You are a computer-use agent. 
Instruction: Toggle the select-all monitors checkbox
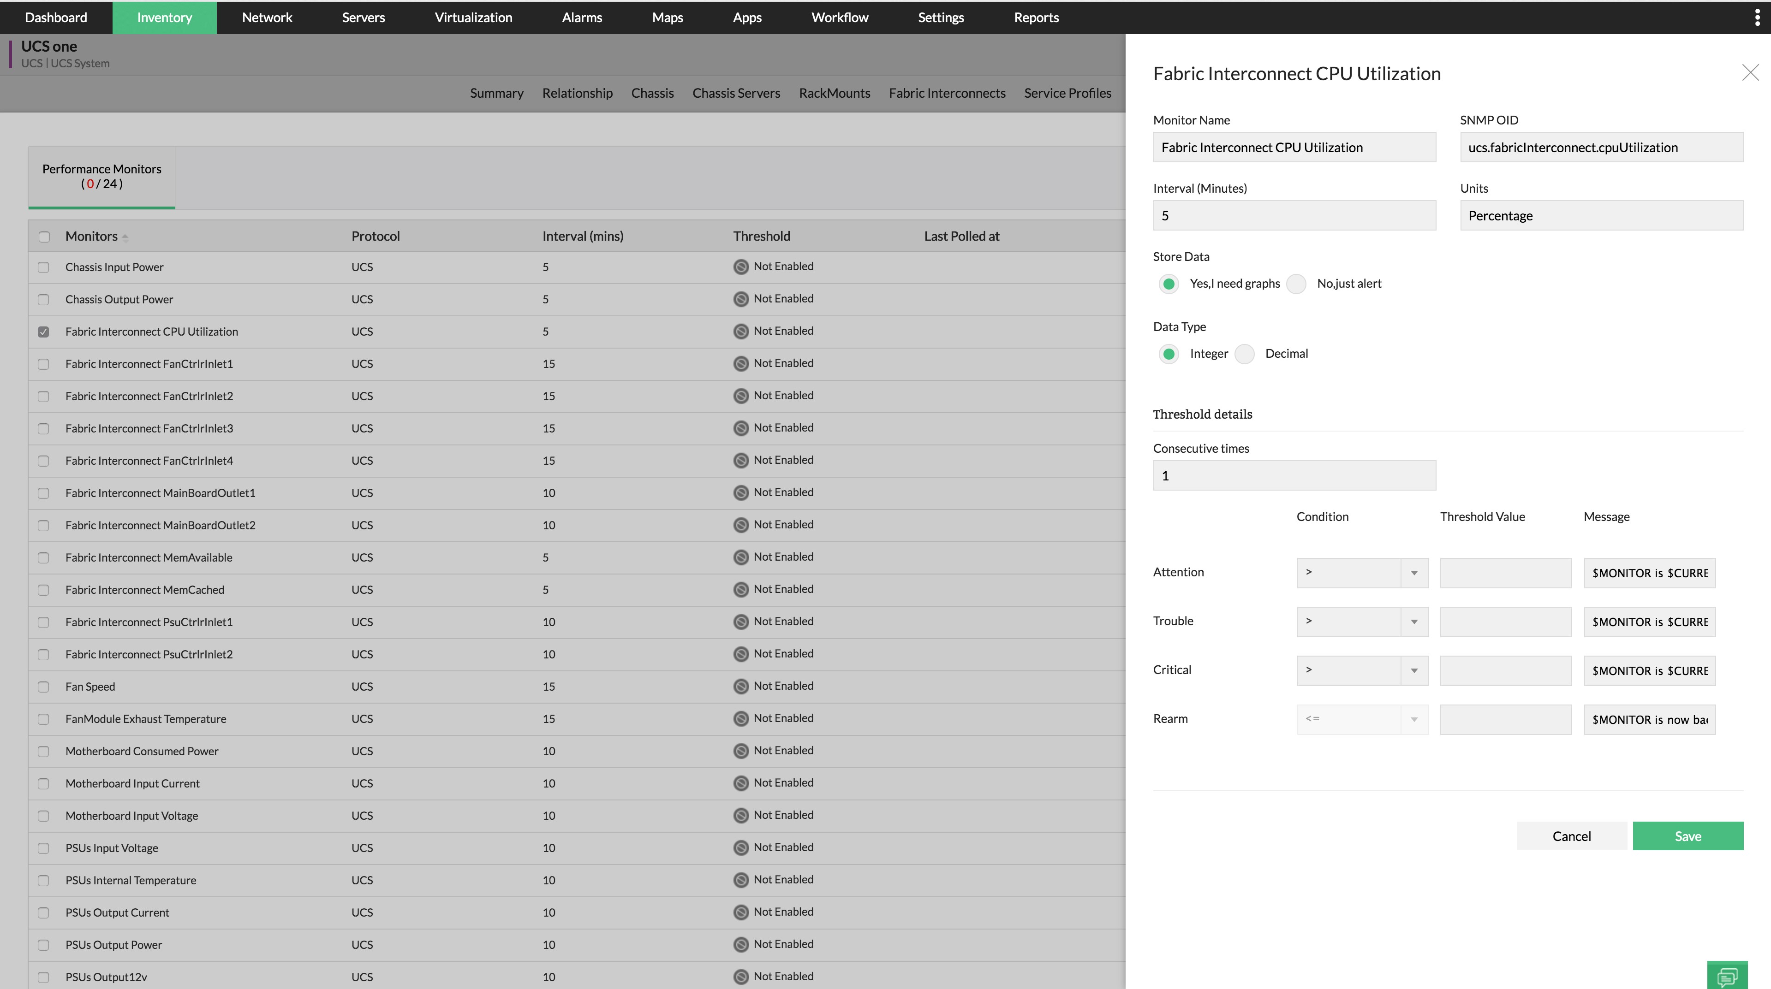(x=44, y=237)
